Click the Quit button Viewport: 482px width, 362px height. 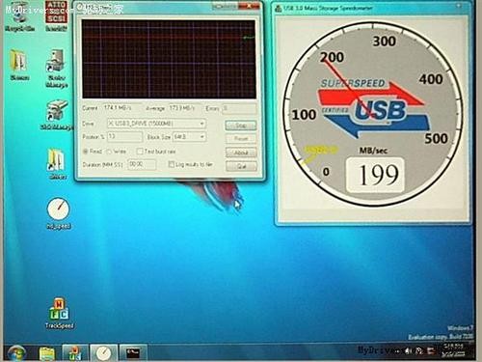point(241,166)
